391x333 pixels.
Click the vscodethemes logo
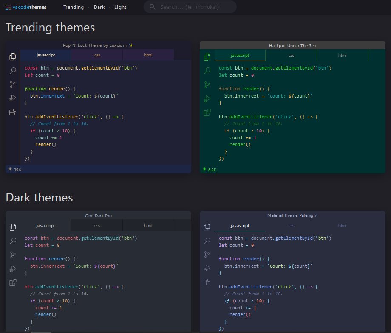(x=26, y=7)
